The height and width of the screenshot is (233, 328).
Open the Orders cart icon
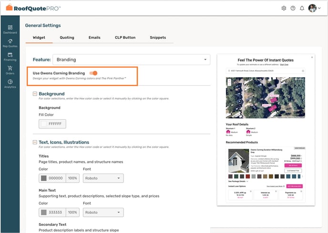coord(10,68)
